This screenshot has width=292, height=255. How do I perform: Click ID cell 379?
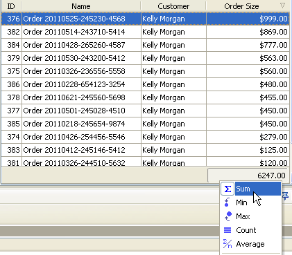(12, 58)
